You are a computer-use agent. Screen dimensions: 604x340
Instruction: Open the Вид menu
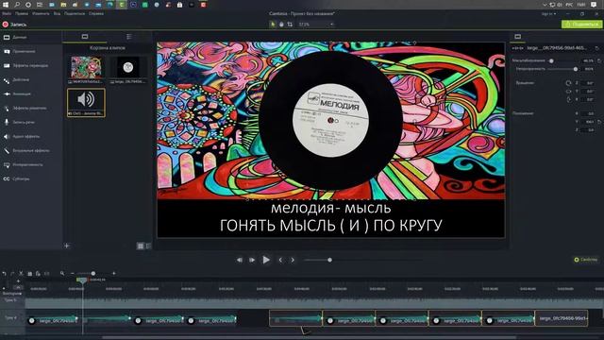tap(57, 13)
